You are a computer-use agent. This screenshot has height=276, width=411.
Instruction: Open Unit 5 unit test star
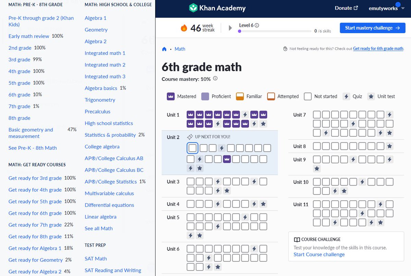click(x=200, y=235)
